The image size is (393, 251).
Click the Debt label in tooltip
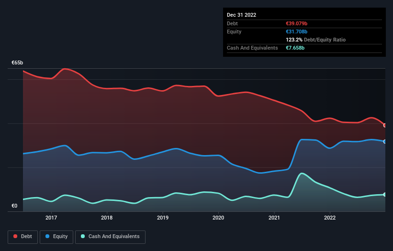tap(232, 23)
